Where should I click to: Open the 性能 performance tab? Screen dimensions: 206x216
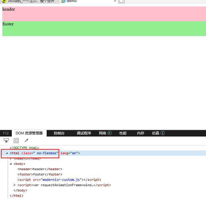click(123, 133)
